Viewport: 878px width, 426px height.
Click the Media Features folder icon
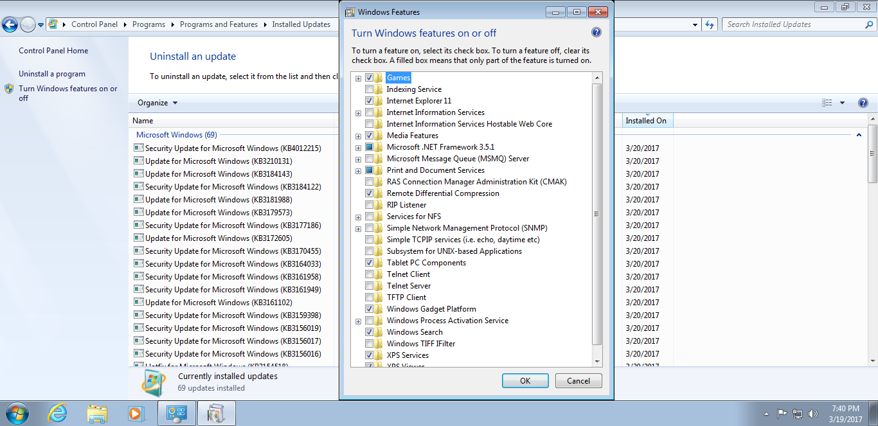(x=379, y=136)
